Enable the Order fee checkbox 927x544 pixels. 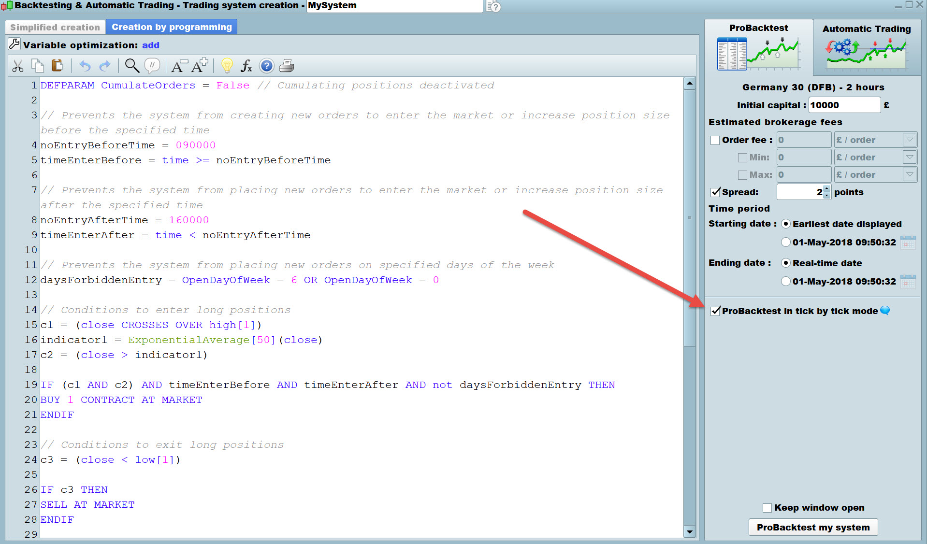[715, 140]
